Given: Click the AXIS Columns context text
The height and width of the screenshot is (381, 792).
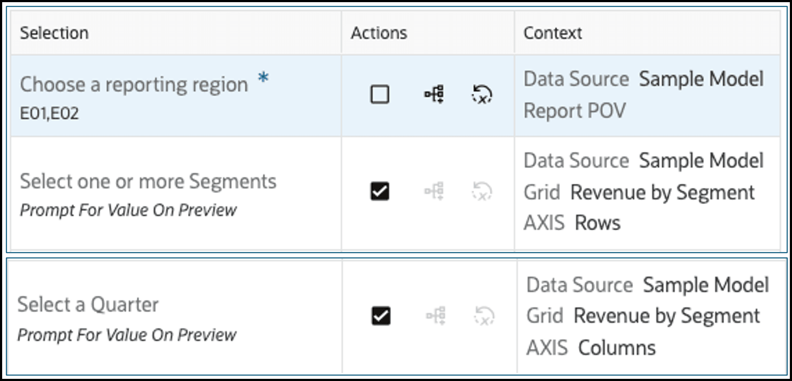Looking at the screenshot, I should [591, 347].
